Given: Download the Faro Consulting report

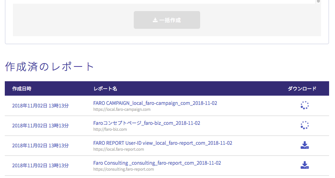Looking at the screenshot, I should (x=305, y=165).
